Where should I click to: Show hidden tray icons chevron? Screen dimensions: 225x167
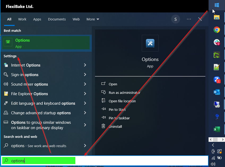(213, 145)
